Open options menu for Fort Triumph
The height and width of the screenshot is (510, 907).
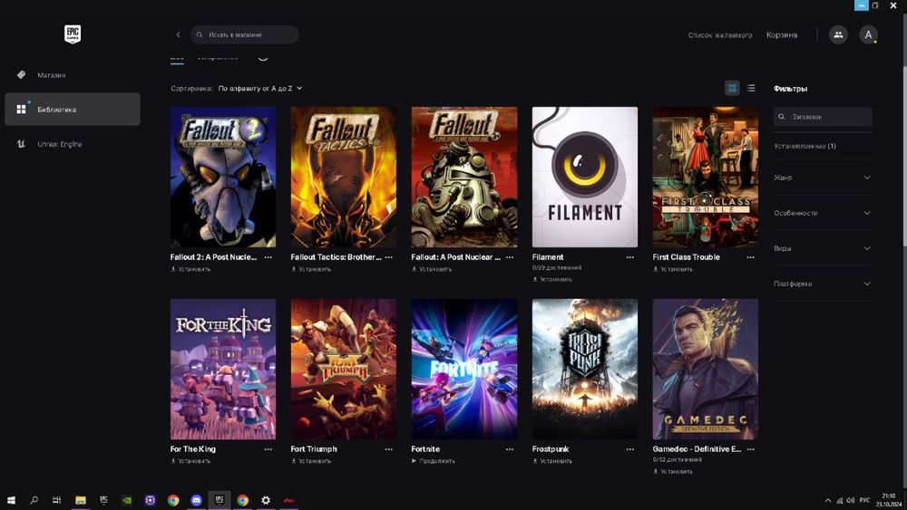coord(389,448)
